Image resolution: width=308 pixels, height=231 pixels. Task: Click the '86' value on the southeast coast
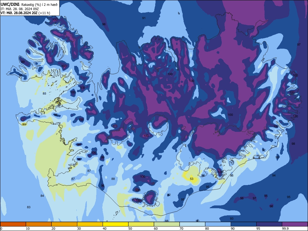pyautogui.click(x=232, y=176)
